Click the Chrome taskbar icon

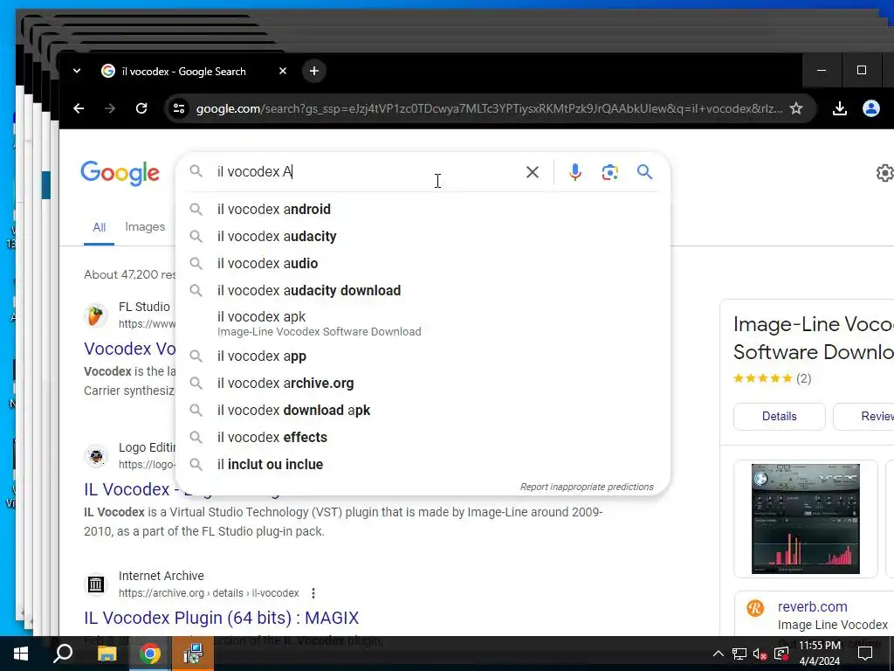[x=150, y=654]
